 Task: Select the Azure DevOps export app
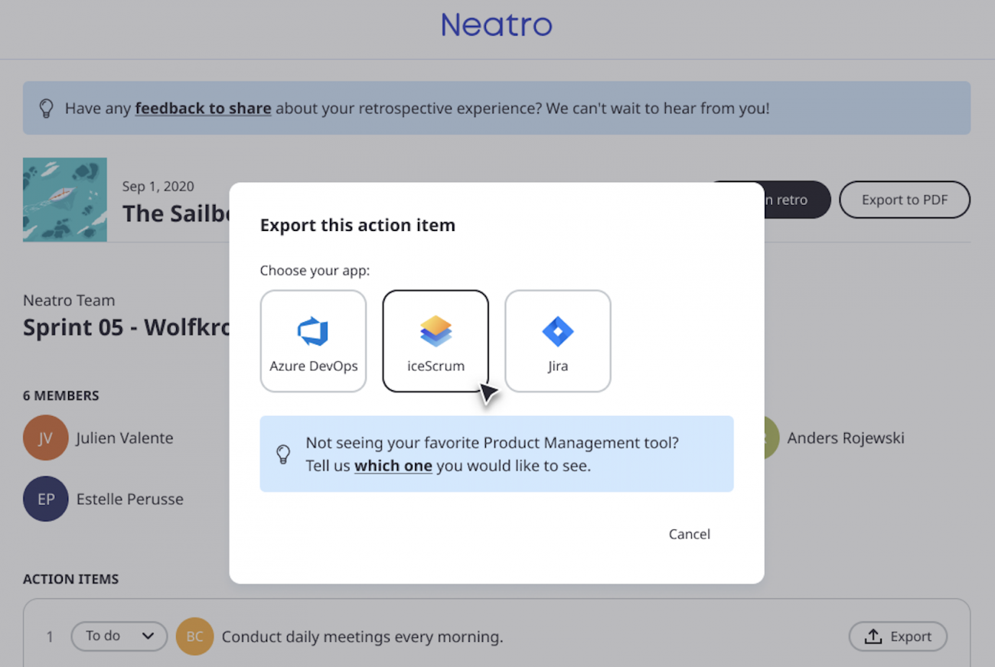pos(313,340)
